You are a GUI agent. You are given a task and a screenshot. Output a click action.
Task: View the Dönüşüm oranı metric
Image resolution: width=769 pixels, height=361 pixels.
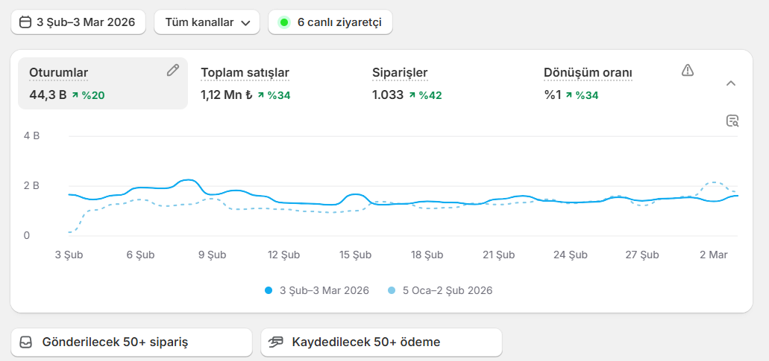tap(588, 73)
